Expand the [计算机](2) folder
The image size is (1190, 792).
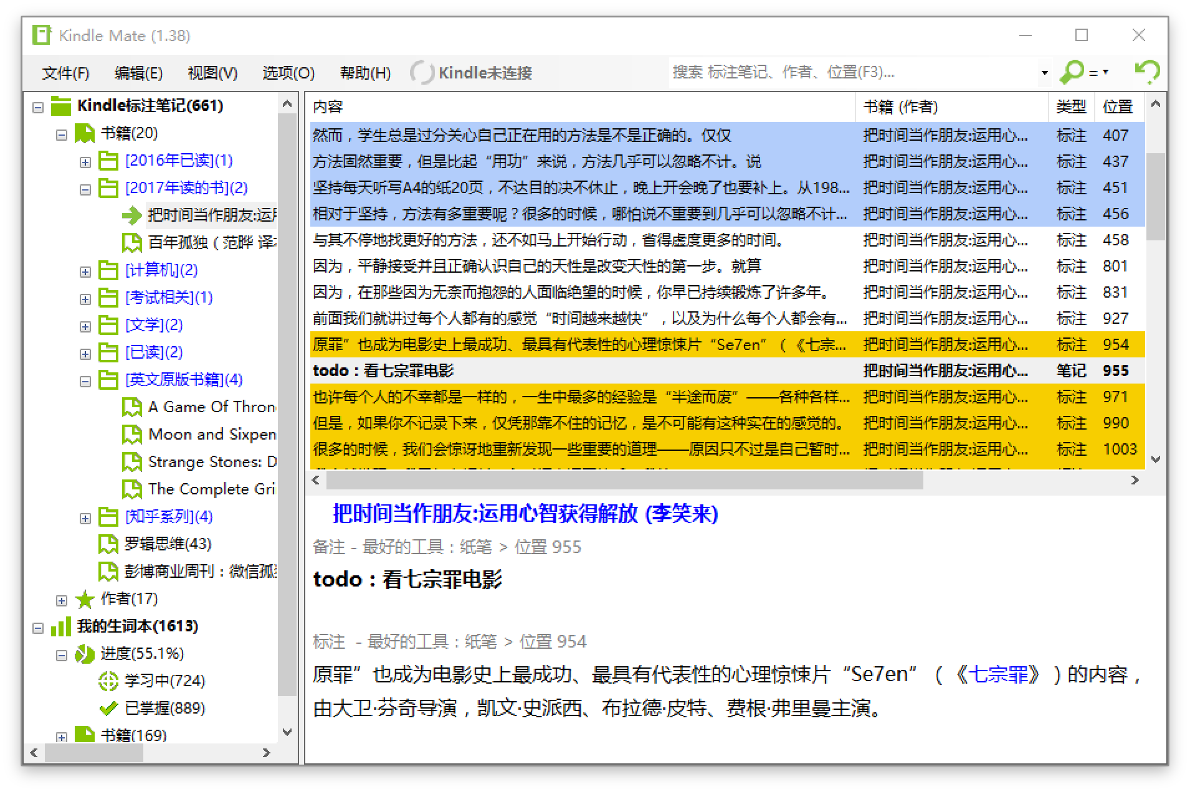tap(85, 272)
